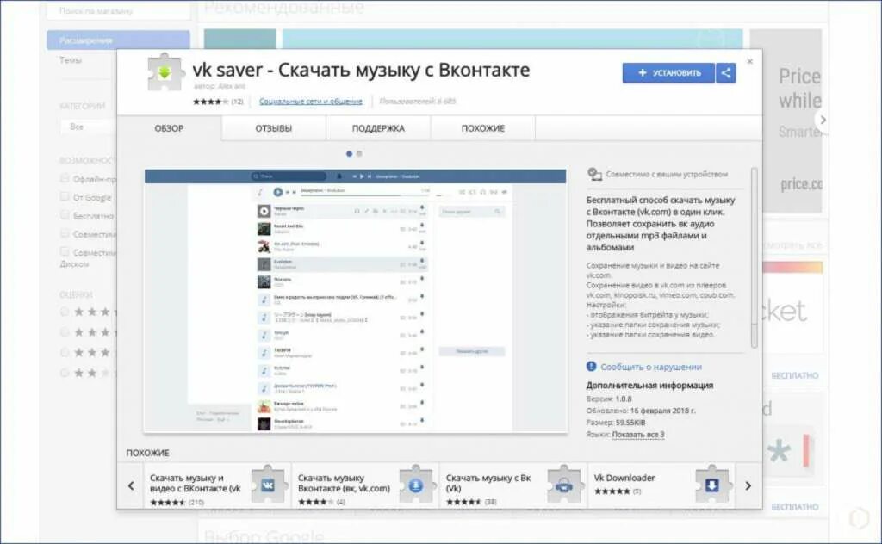This screenshot has height=544, width=882.
Task: Open the extension preview screenshot
Action: 356,300
